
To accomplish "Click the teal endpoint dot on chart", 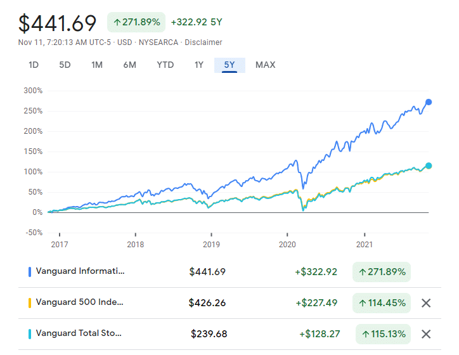I will 429,166.
